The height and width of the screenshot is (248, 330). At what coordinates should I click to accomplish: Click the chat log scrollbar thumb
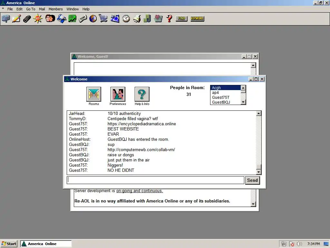(x=259, y=167)
